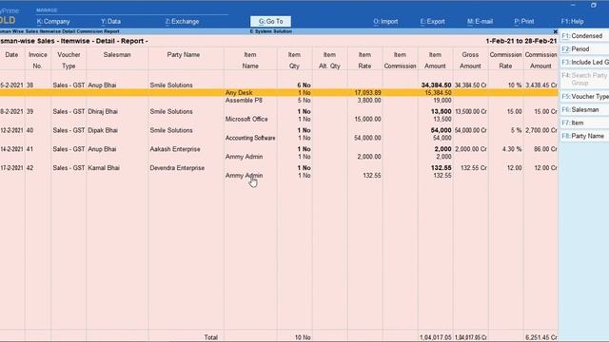Click the Gross Amount column header
This screenshot has width=609, height=342.
coord(470,60)
